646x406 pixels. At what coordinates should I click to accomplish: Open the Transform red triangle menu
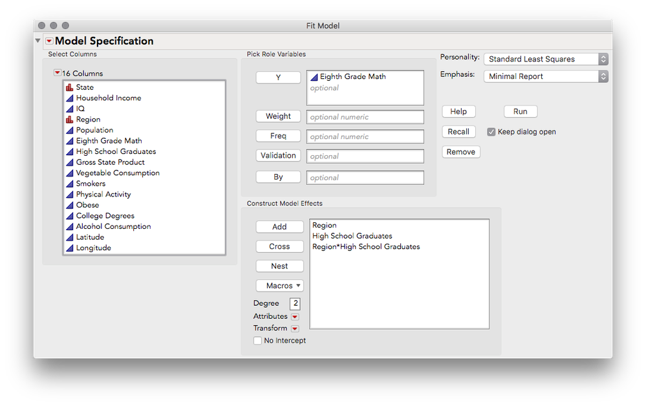[295, 328]
